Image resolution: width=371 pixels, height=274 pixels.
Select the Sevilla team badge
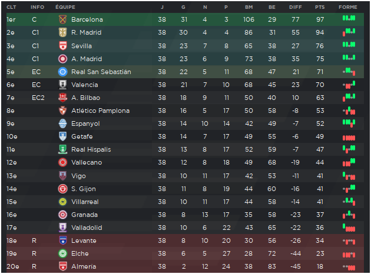coord(62,46)
